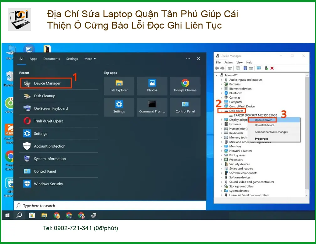Open the Help menu in Device Manager
The width and height of the screenshot is (316, 244).
coord(249,62)
